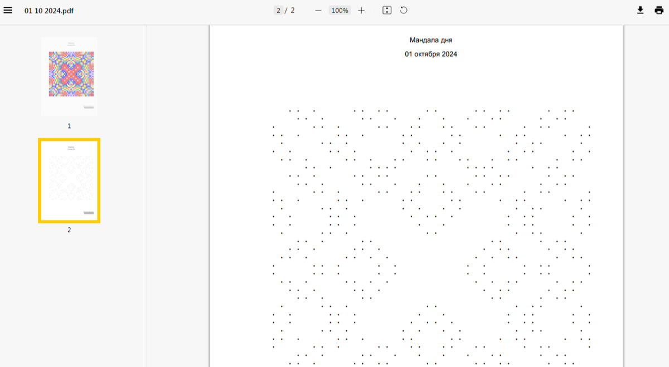Click the heading 'Мандала дня'
The image size is (669, 367).
[x=431, y=40]
